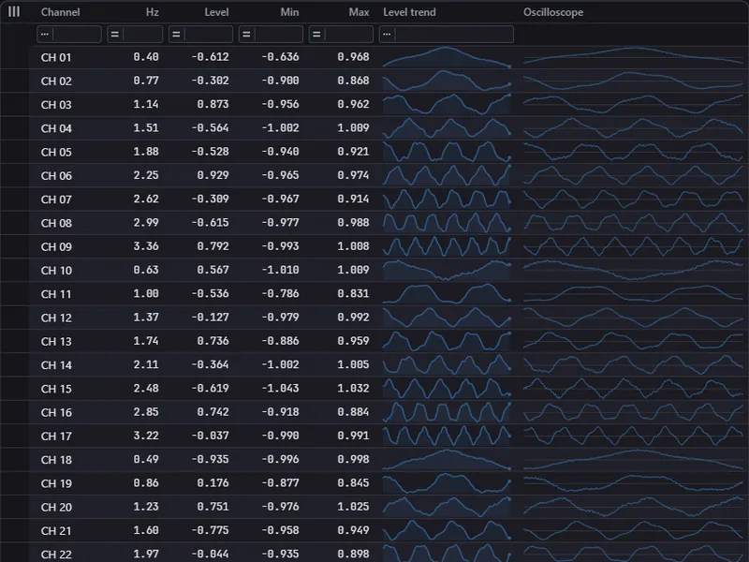Open Min filter equals operator menu

coord(246,35)
